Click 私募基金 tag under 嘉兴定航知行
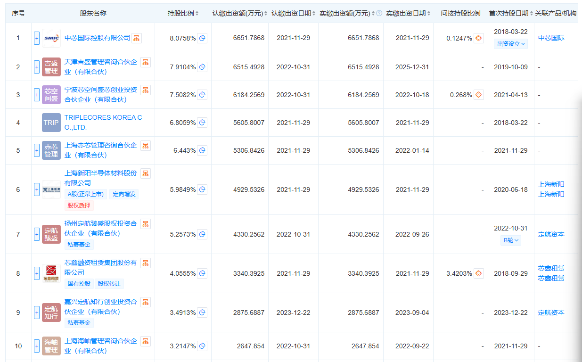The width and height of the screenshot is (582, 362). point(79,323)
